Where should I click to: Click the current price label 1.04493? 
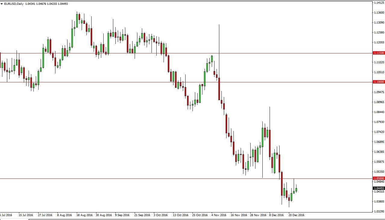(379, 188)
